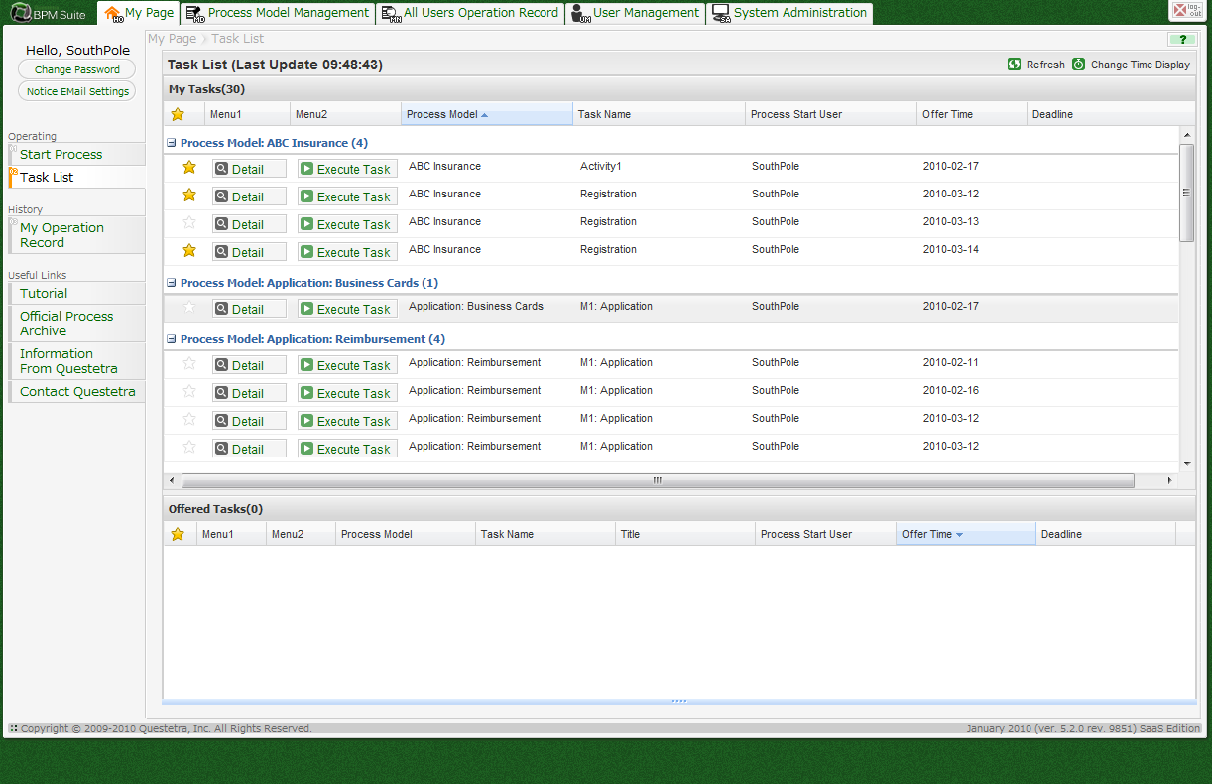
Task: Collapse the Process Model: ABC Insurance group
Action: coord(172,143)
